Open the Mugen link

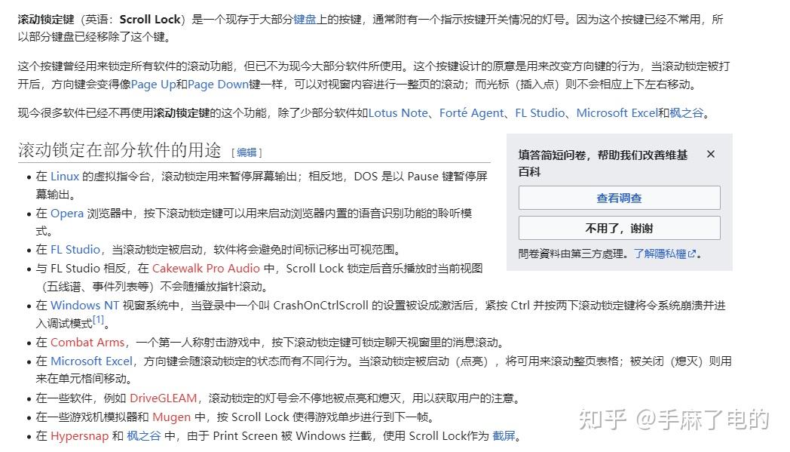click(171, 417)
